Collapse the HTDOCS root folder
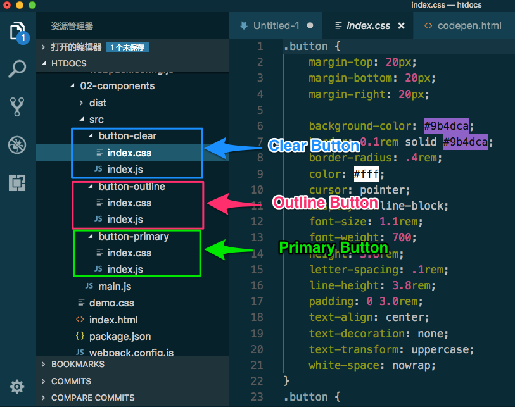 [x=43, y=63]
